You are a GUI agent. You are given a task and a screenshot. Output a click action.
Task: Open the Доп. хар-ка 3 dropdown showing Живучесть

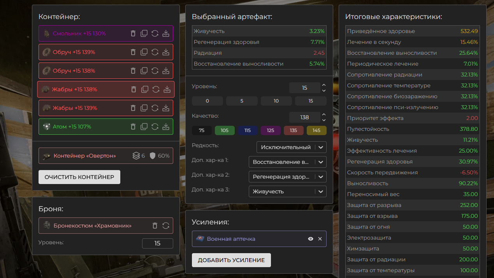pyautogui.click(x=288, y=191)
